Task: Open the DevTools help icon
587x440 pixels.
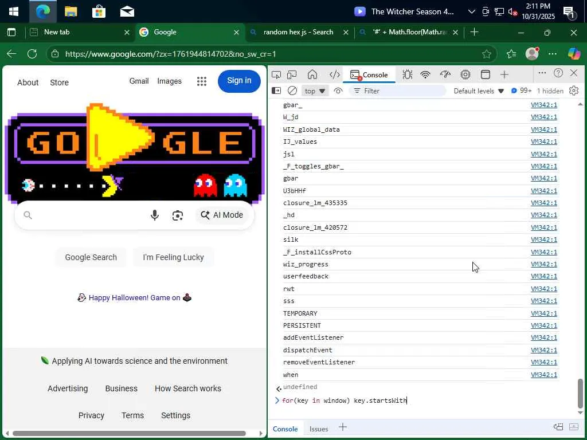Action: (558, 73)
